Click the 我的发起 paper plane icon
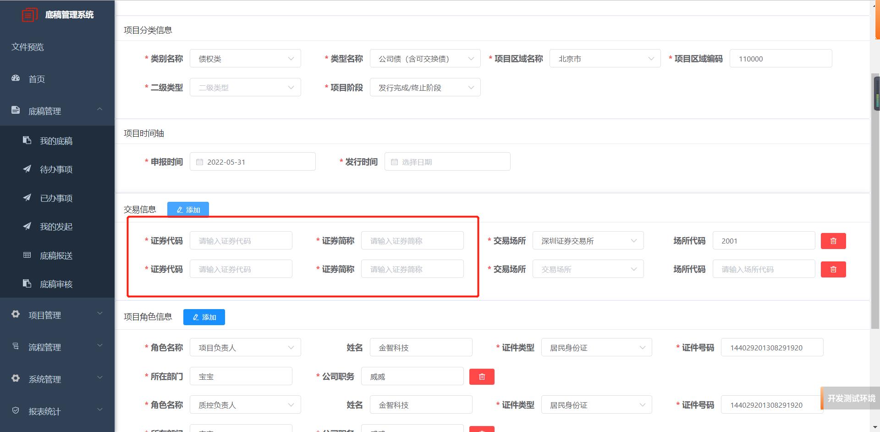Image resolution: width=880 pixels, height=432 pixels. (27, 226)
